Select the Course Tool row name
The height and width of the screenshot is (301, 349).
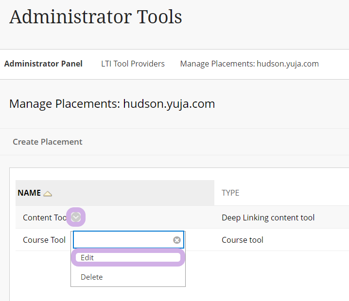point(44,240)
